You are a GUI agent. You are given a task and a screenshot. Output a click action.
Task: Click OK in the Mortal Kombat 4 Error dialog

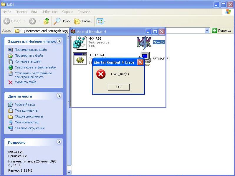119,87
